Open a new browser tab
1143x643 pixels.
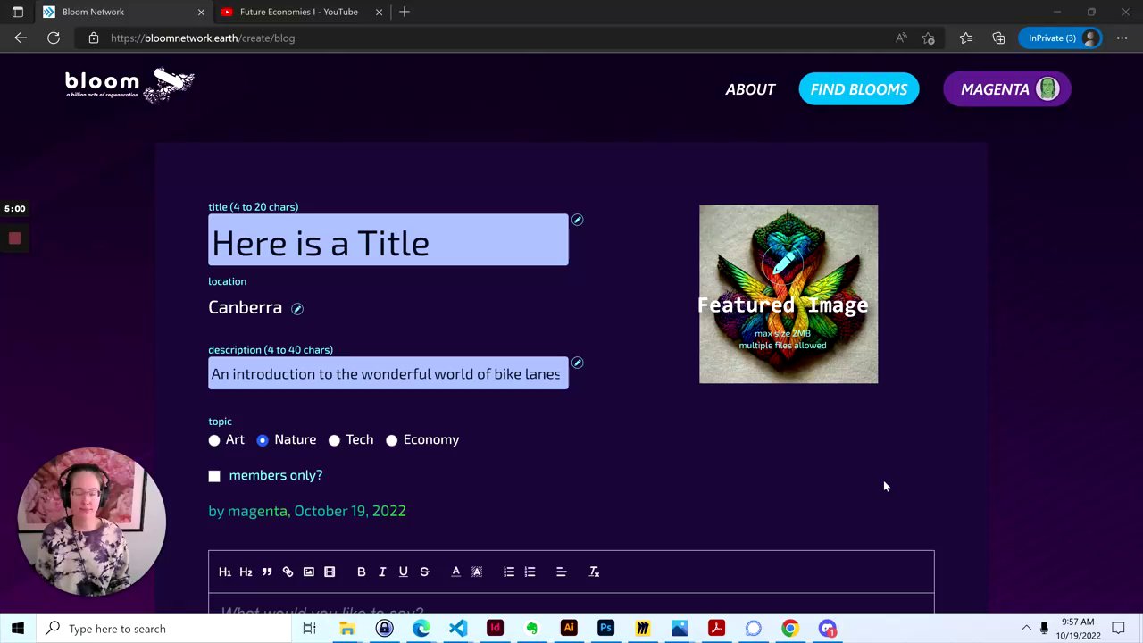click(405, 12)
